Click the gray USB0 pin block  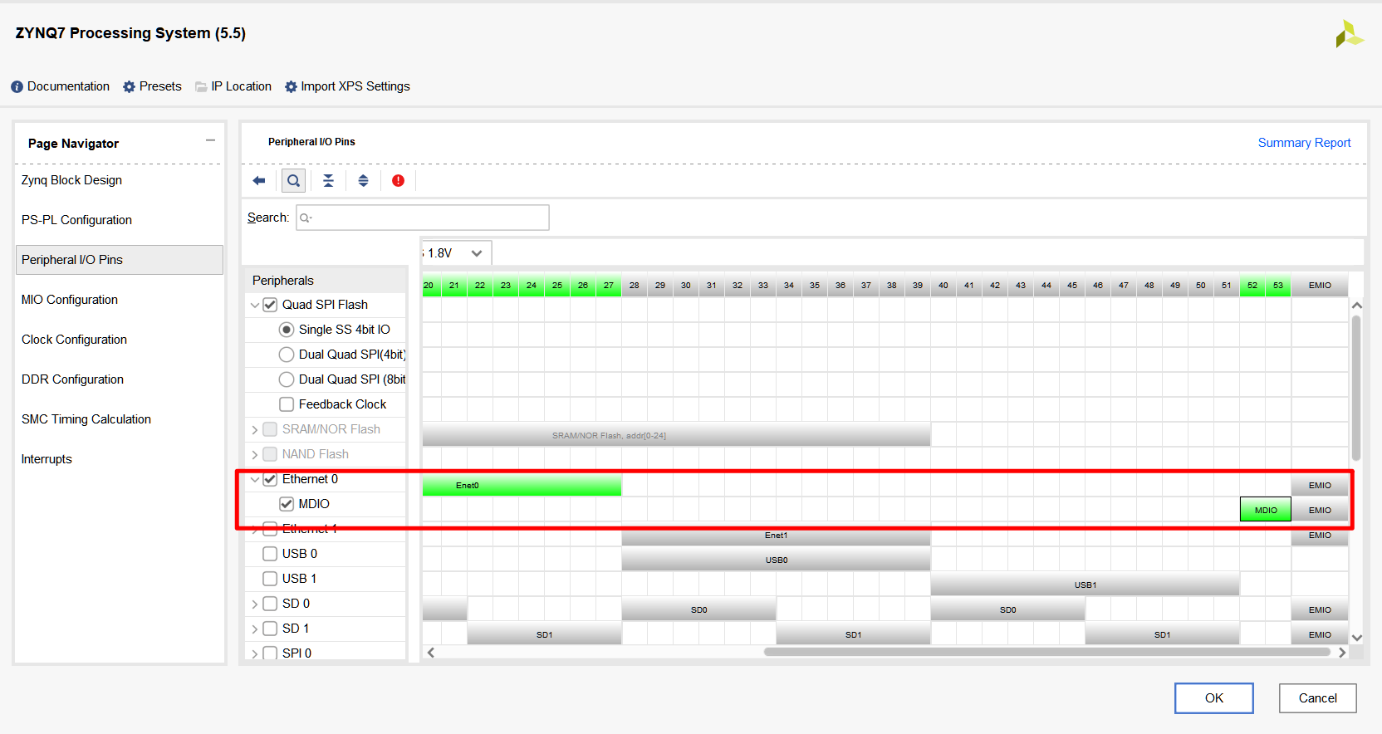(776, 560)
